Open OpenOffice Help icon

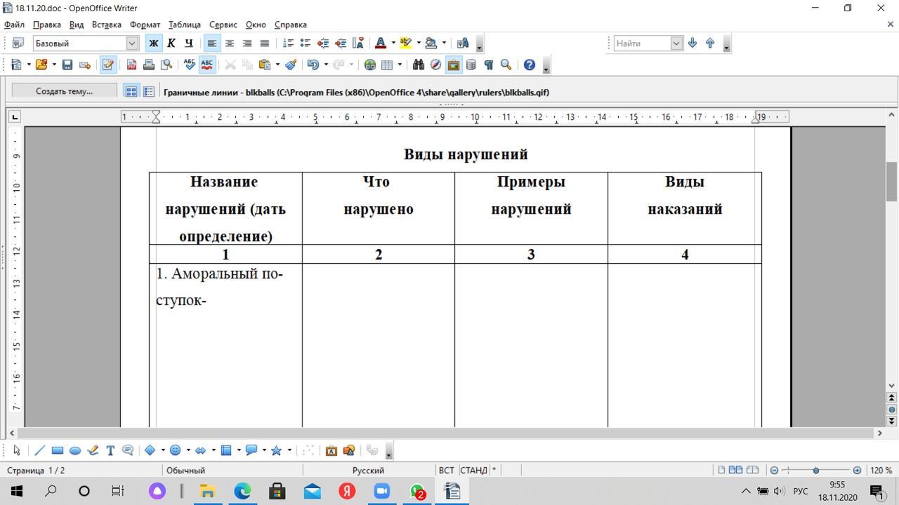point(529,65)
